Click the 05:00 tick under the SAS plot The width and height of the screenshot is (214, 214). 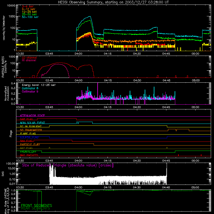[195, 188]
